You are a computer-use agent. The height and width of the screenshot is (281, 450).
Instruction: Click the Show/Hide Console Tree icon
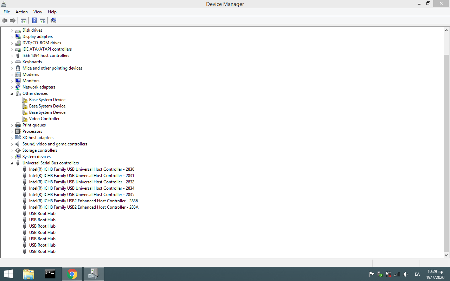(24, 20)
